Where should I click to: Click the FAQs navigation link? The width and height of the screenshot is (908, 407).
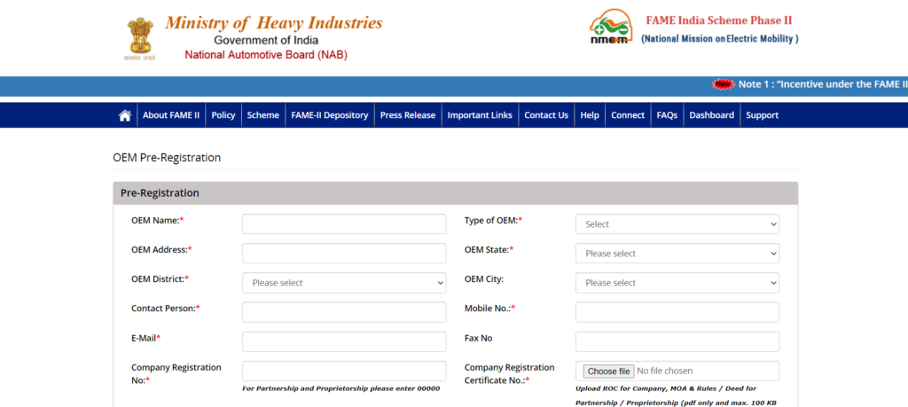point(667,115)
